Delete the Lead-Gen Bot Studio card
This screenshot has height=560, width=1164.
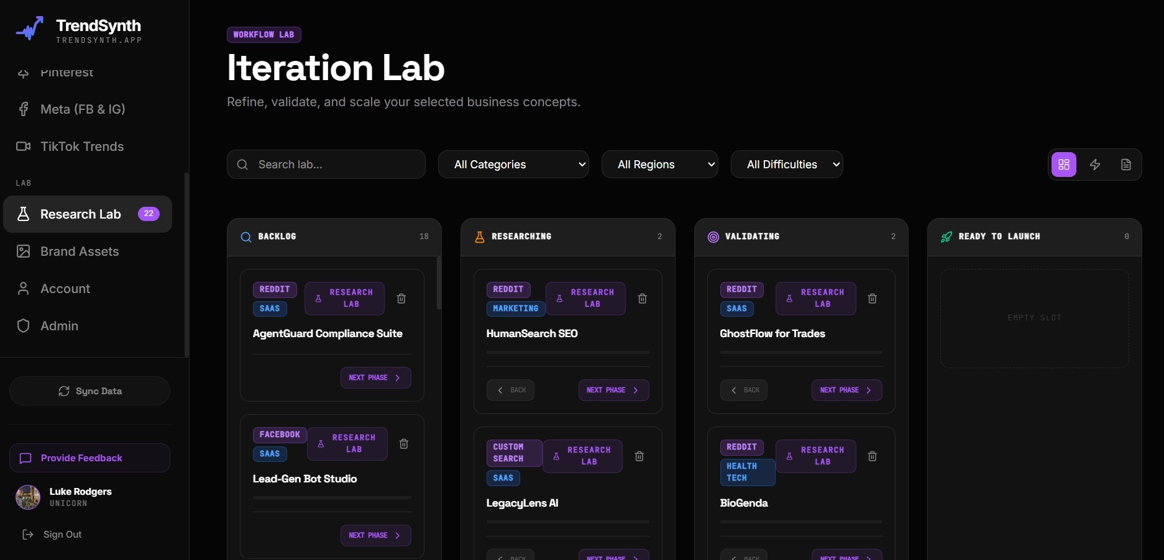[404, 444]
